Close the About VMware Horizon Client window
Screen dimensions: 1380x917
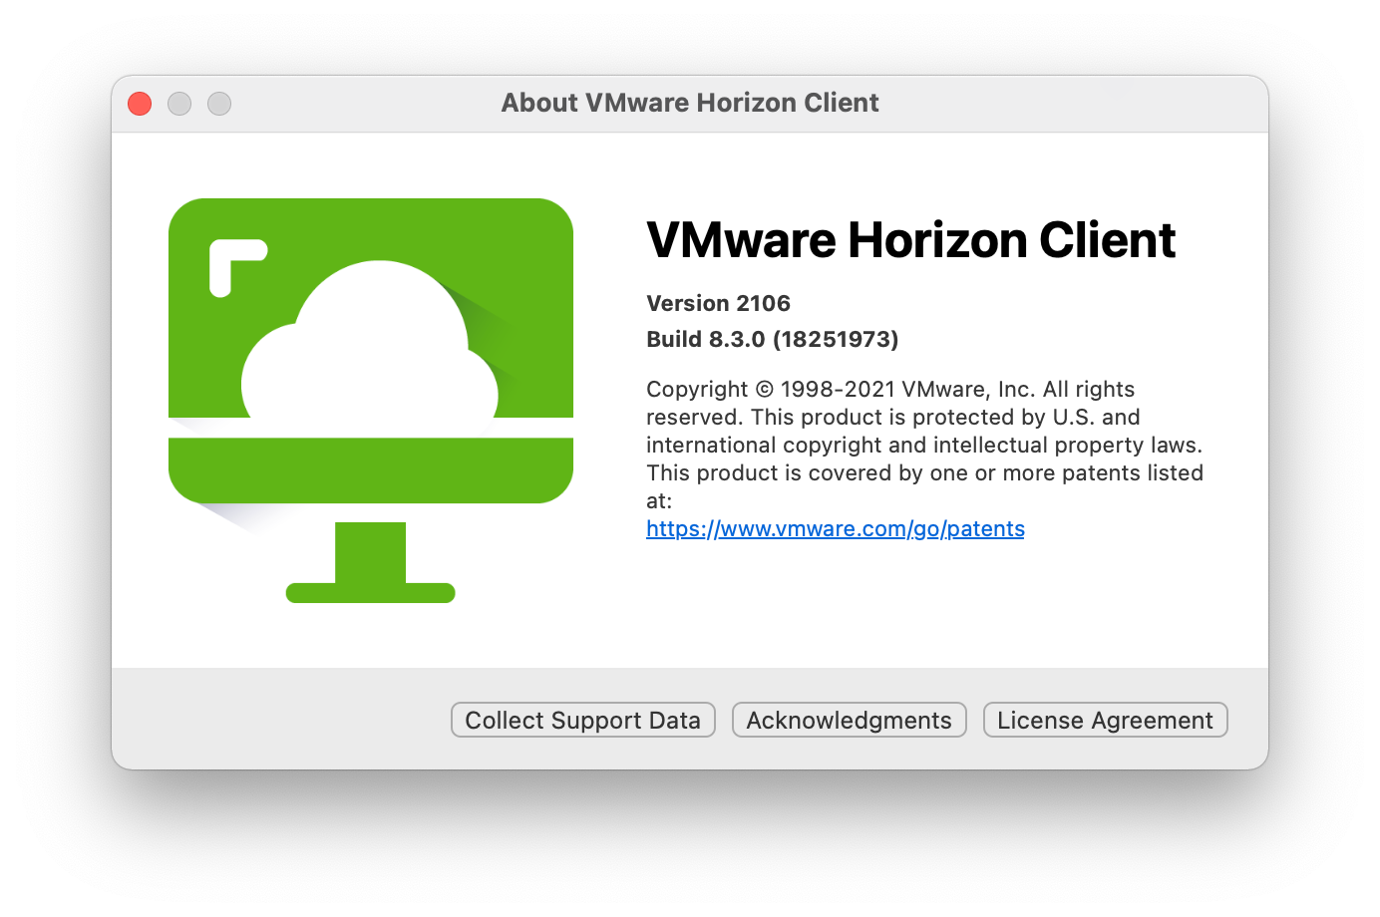click(x=140, y=104)
